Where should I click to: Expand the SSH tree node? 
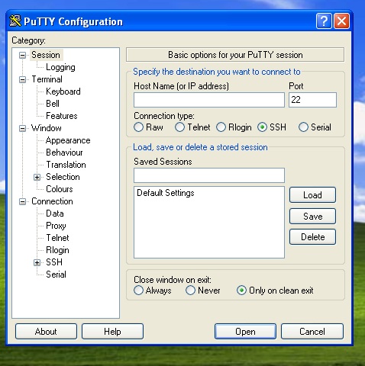37,262
